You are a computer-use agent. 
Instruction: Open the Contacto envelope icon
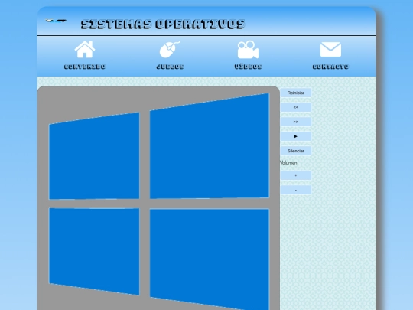330,49
